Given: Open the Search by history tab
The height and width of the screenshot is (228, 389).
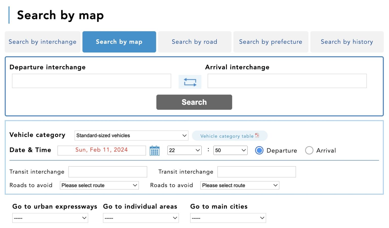Looking at the screenshot, I should click(347, 42).
